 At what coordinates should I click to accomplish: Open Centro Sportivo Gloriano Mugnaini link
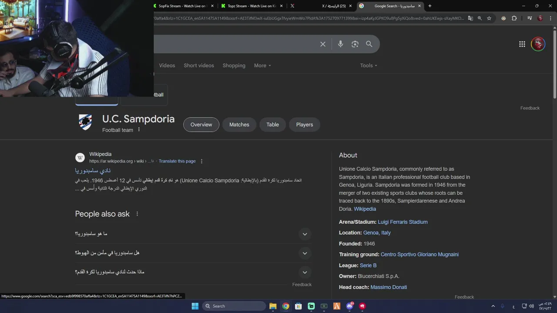point(419,255)
